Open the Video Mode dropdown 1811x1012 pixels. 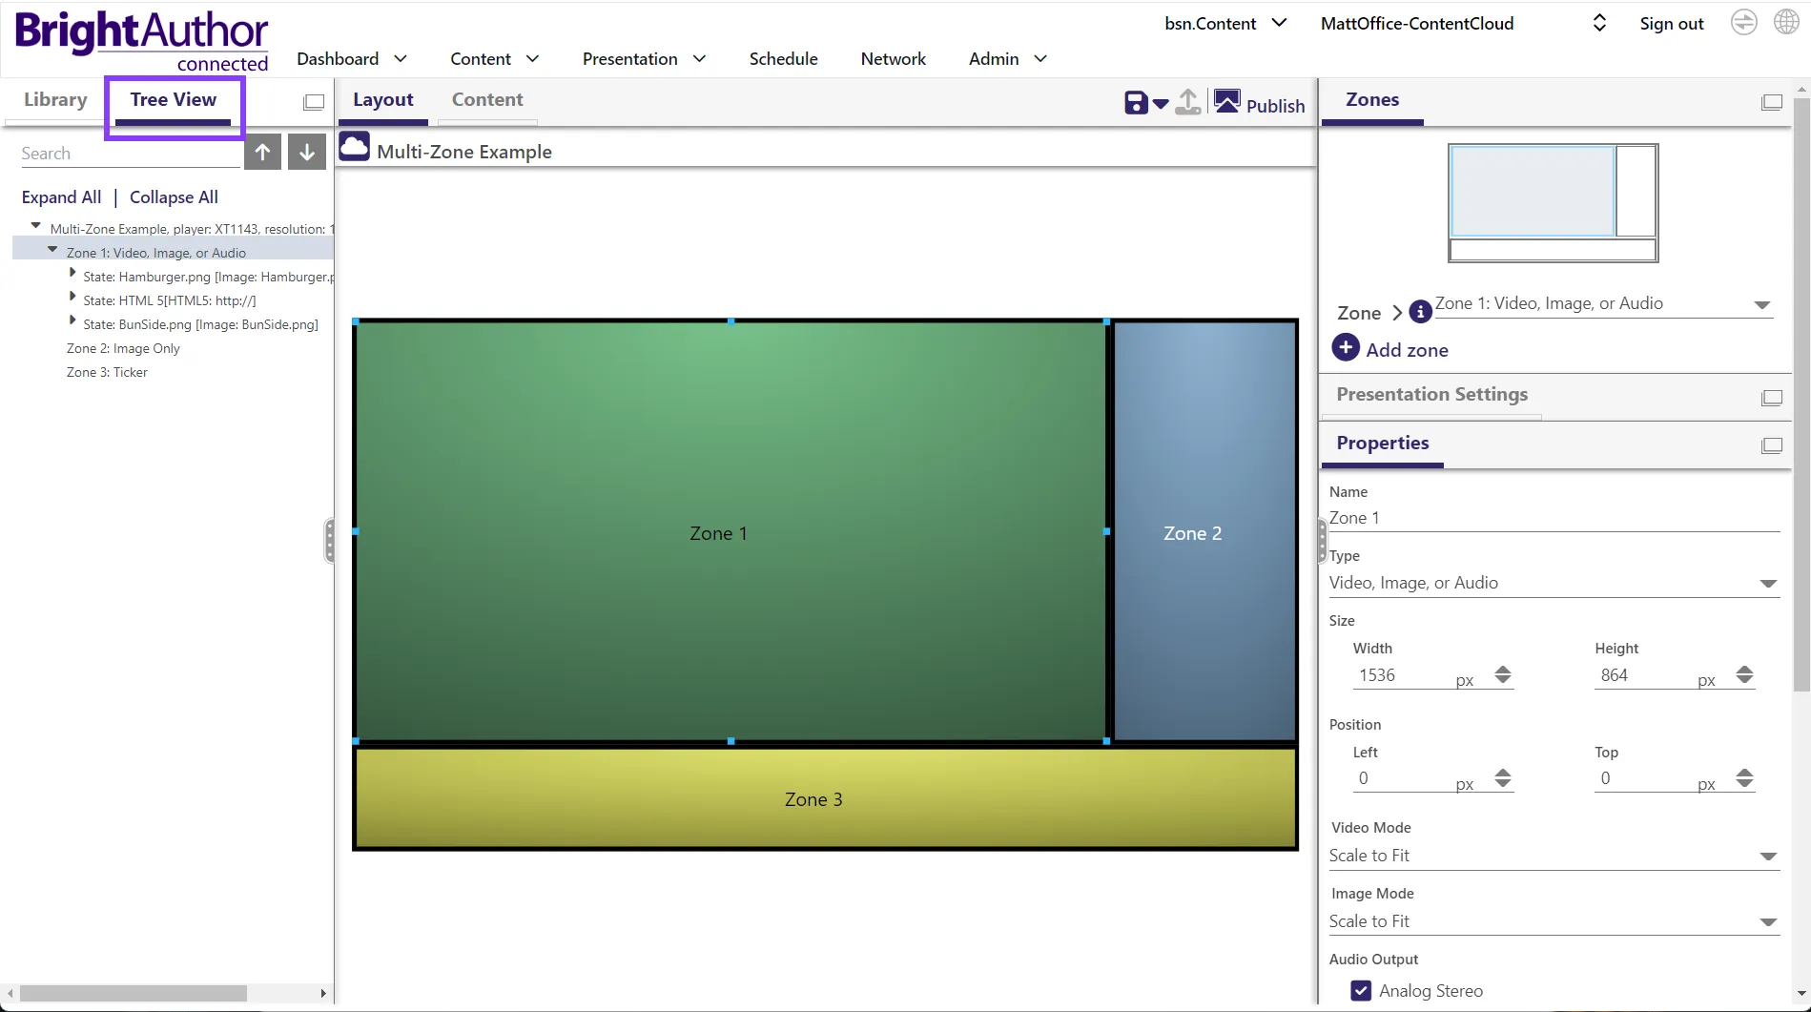click(x=1554, y=856)
